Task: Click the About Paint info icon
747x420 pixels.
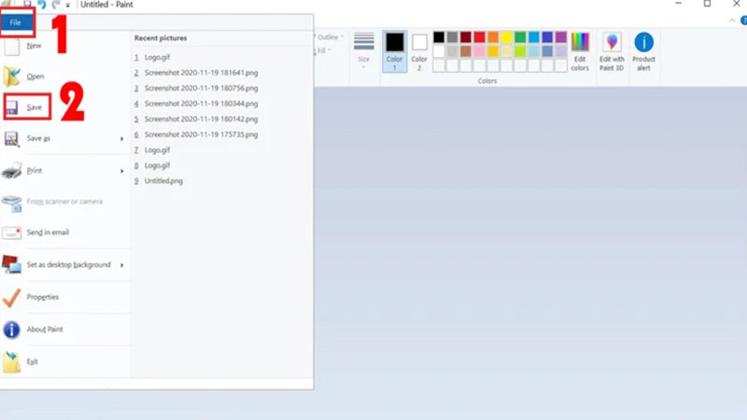Action: pos(11,329)
